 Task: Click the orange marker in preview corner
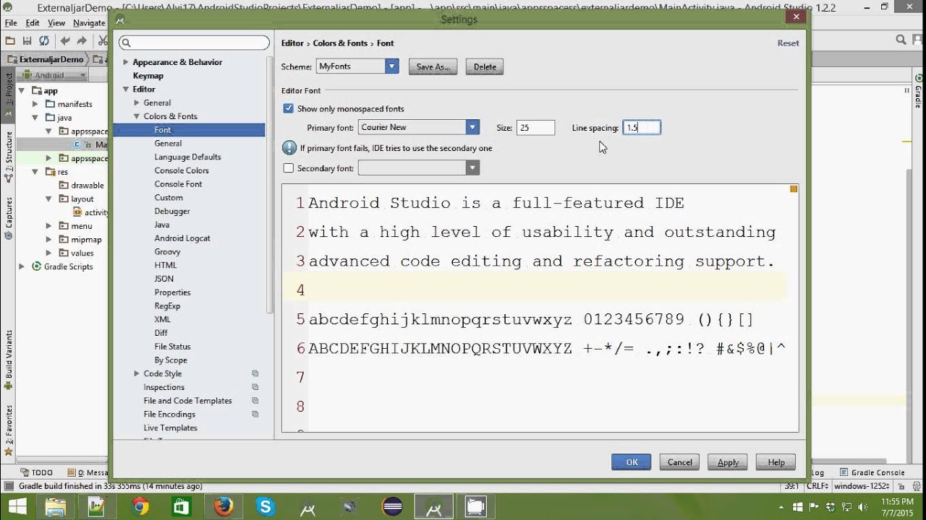(794, 189)
